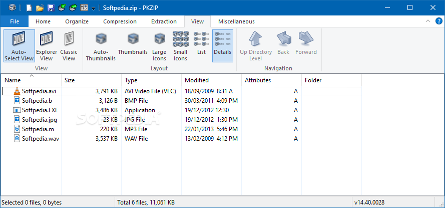Toggle Auto-Select View
Viewport: 445px width, 208px height.
click(20, 46)
